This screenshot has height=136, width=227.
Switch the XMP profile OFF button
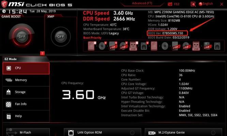[x=61, y=36]
